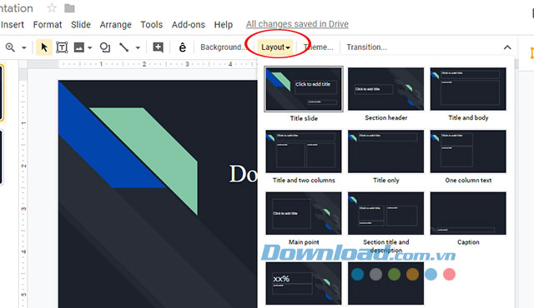Collapse the toolbar with the chevron
Viewport: 534px width, 308px height.
[x=507, y=47]
